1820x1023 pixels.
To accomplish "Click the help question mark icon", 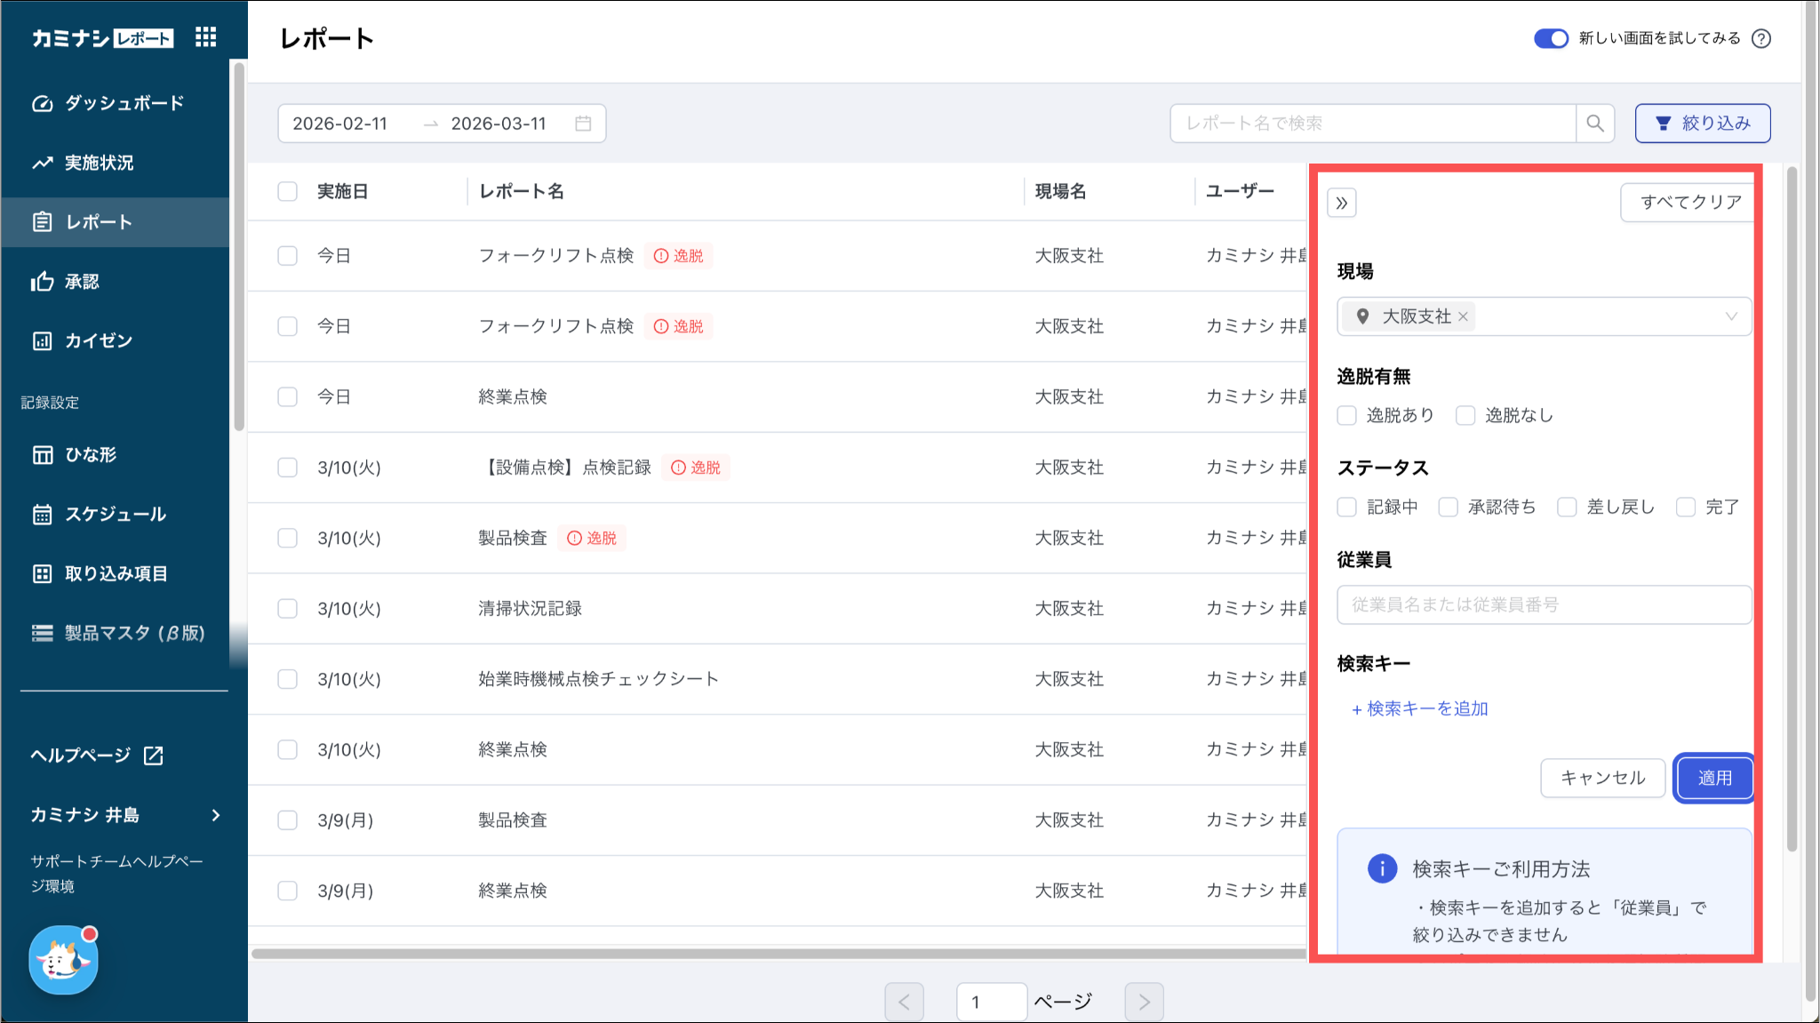I will click(1761, 38).
